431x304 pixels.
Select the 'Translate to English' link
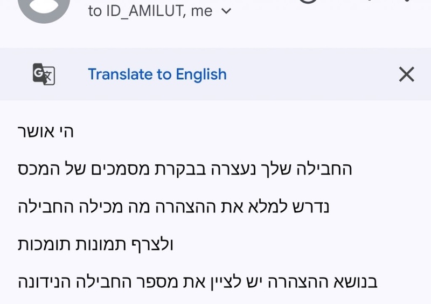pyautogui.click(x=157, y=74)
